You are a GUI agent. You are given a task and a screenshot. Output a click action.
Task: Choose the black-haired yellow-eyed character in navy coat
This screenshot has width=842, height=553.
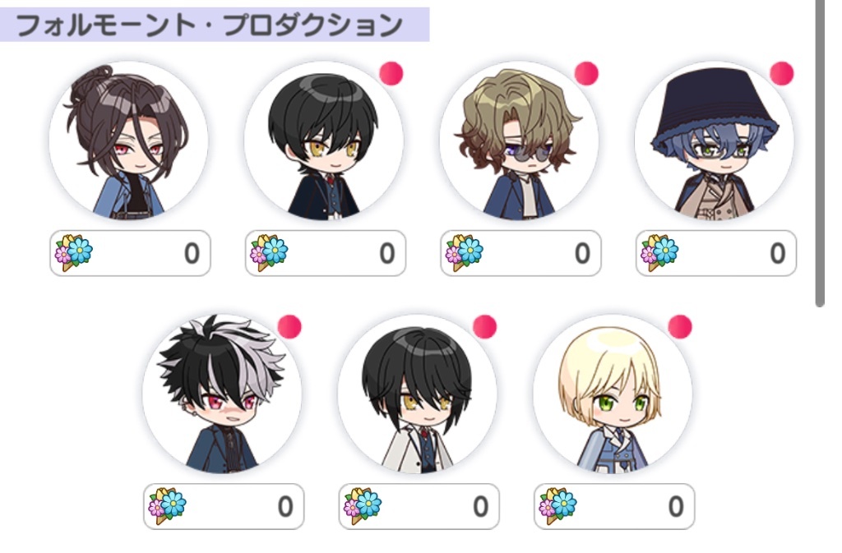point(324,141)
